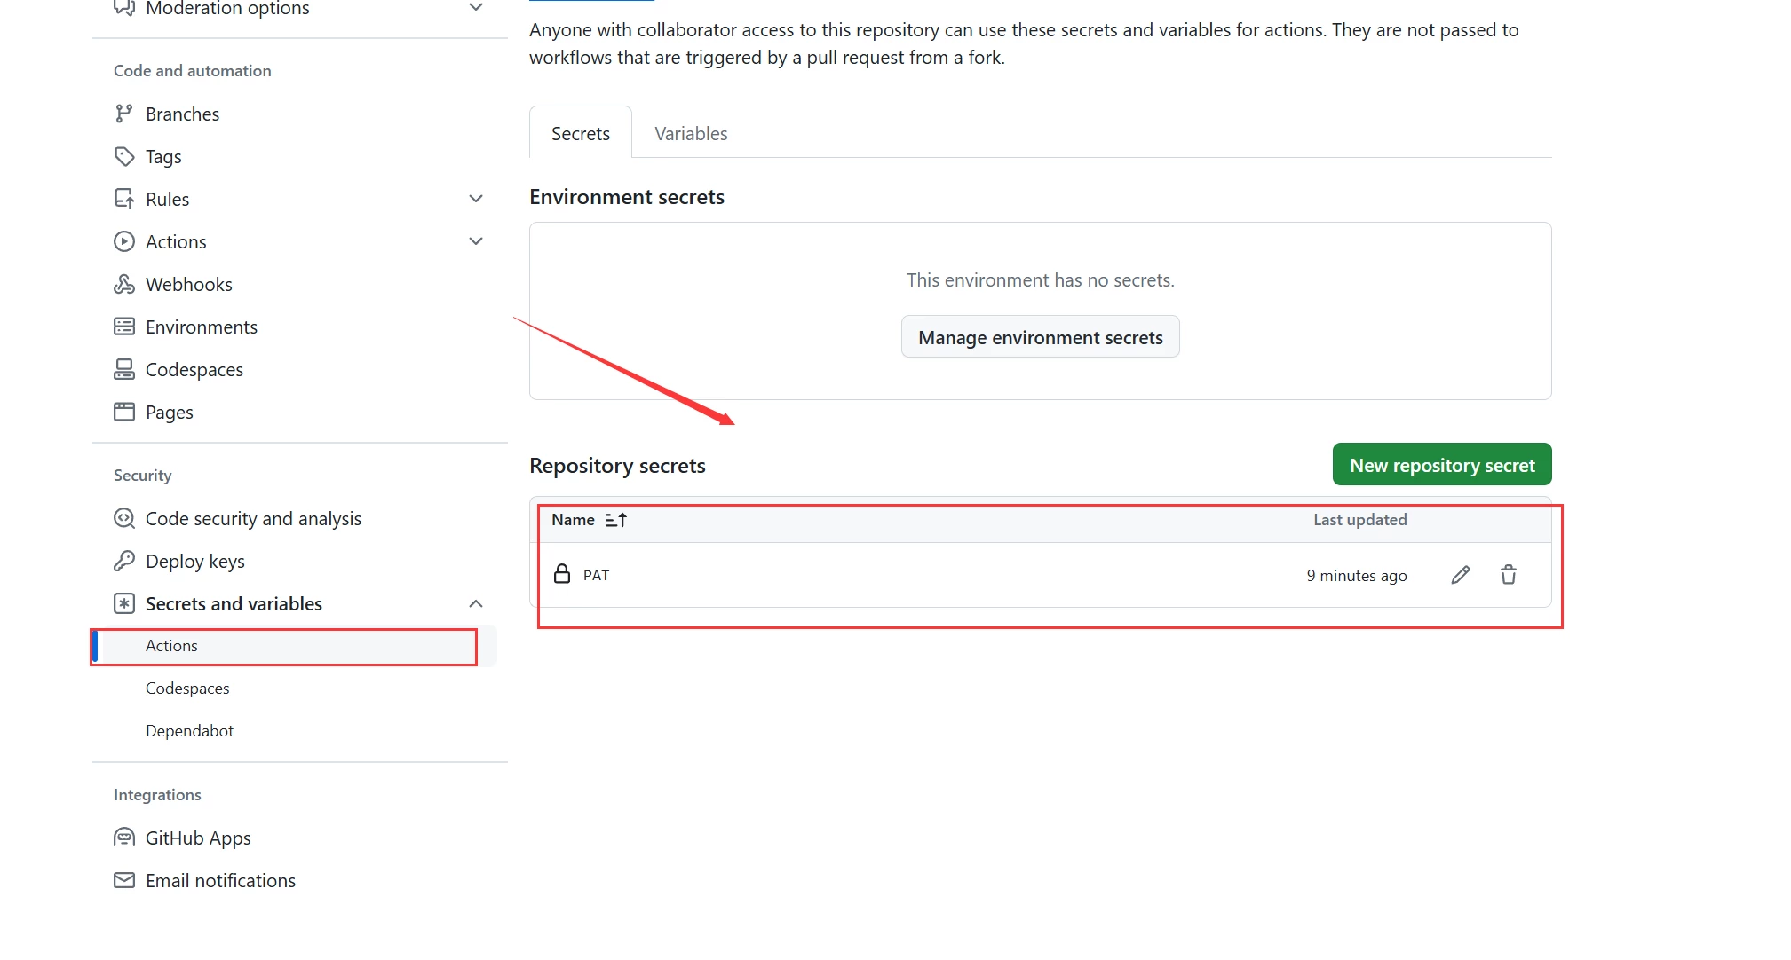Click the Deploy keys key icon
1791x960 pixels.
tap(124, 561)
